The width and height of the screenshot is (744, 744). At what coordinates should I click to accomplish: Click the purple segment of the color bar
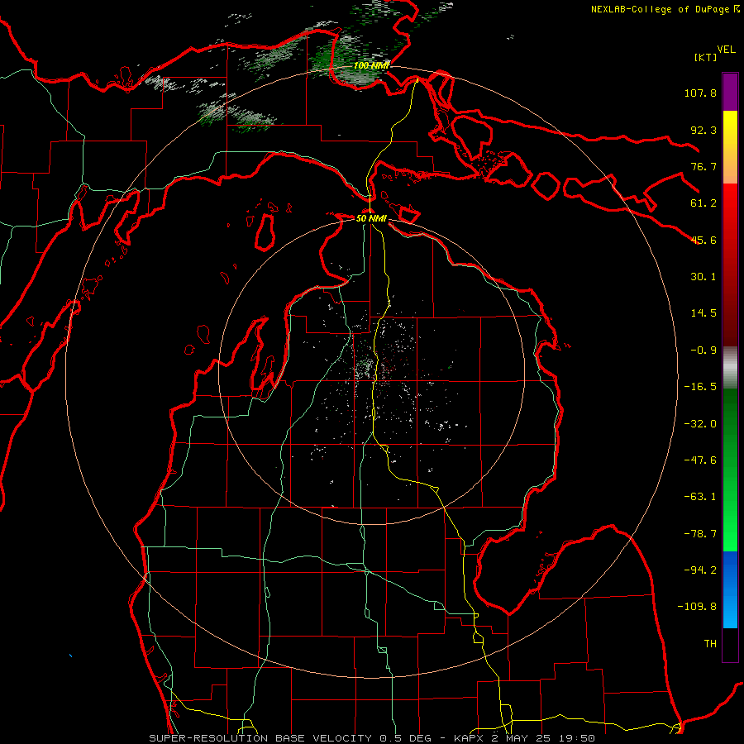[730, 92]
